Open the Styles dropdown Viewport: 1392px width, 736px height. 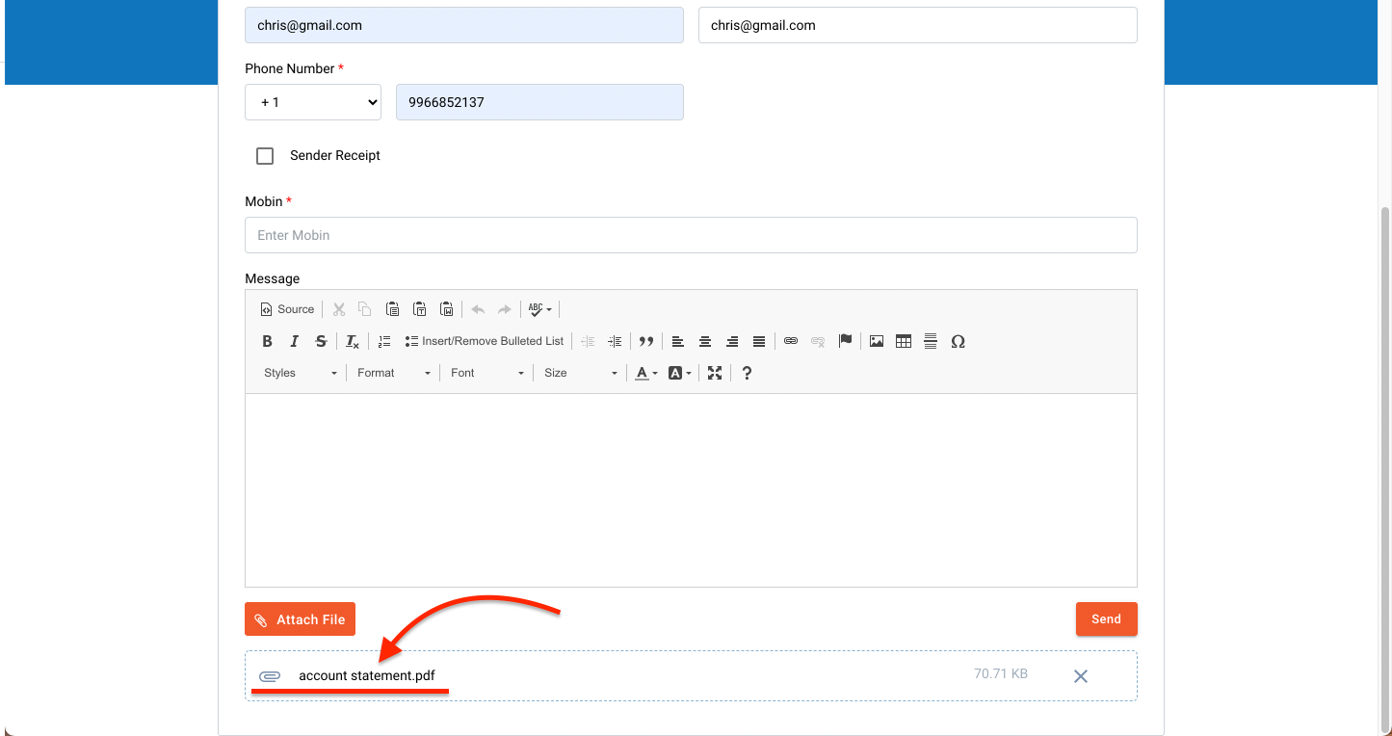(x=300, y=373)
